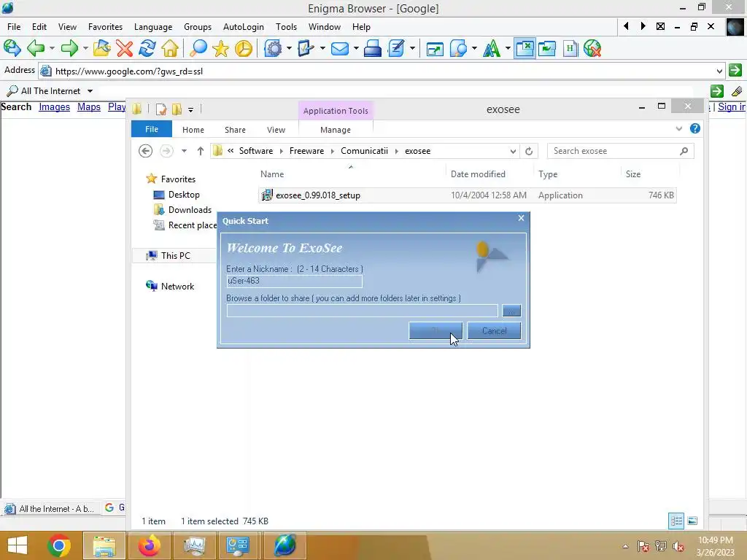Click the volume muted tray icon
747x560 pixels.
click(678, 546)
